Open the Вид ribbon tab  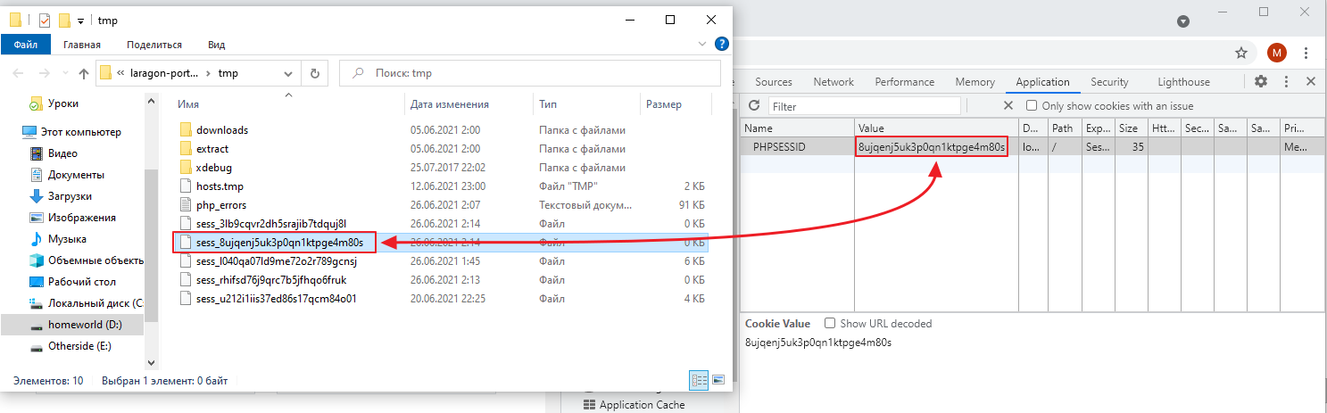pos(216,45)
